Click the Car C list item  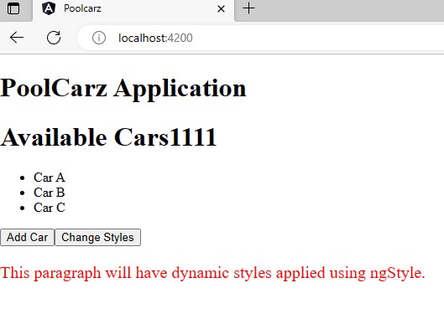pyautogui.click(x=50, y=208)
